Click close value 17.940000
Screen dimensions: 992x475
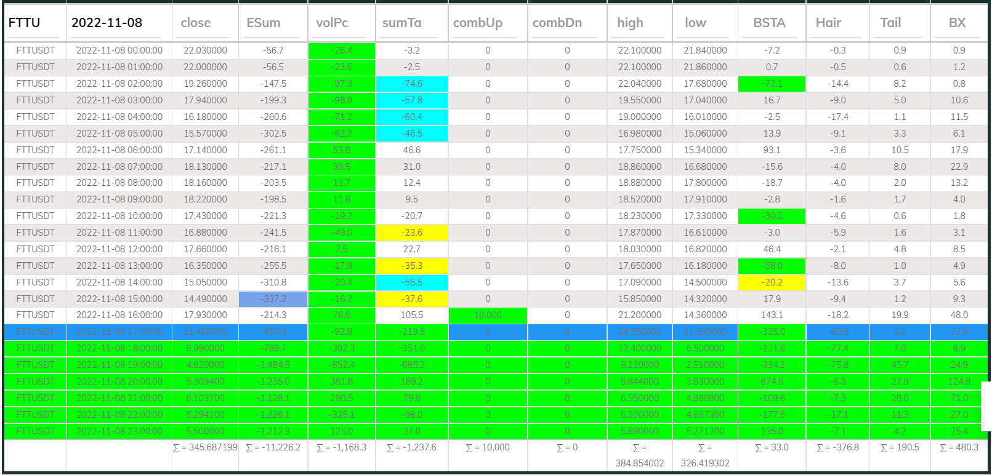point(205,100)
